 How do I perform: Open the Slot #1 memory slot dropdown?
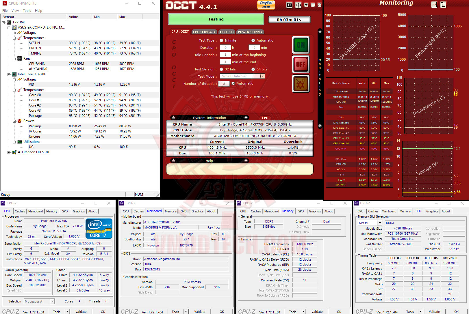click(x=380, y=223)
